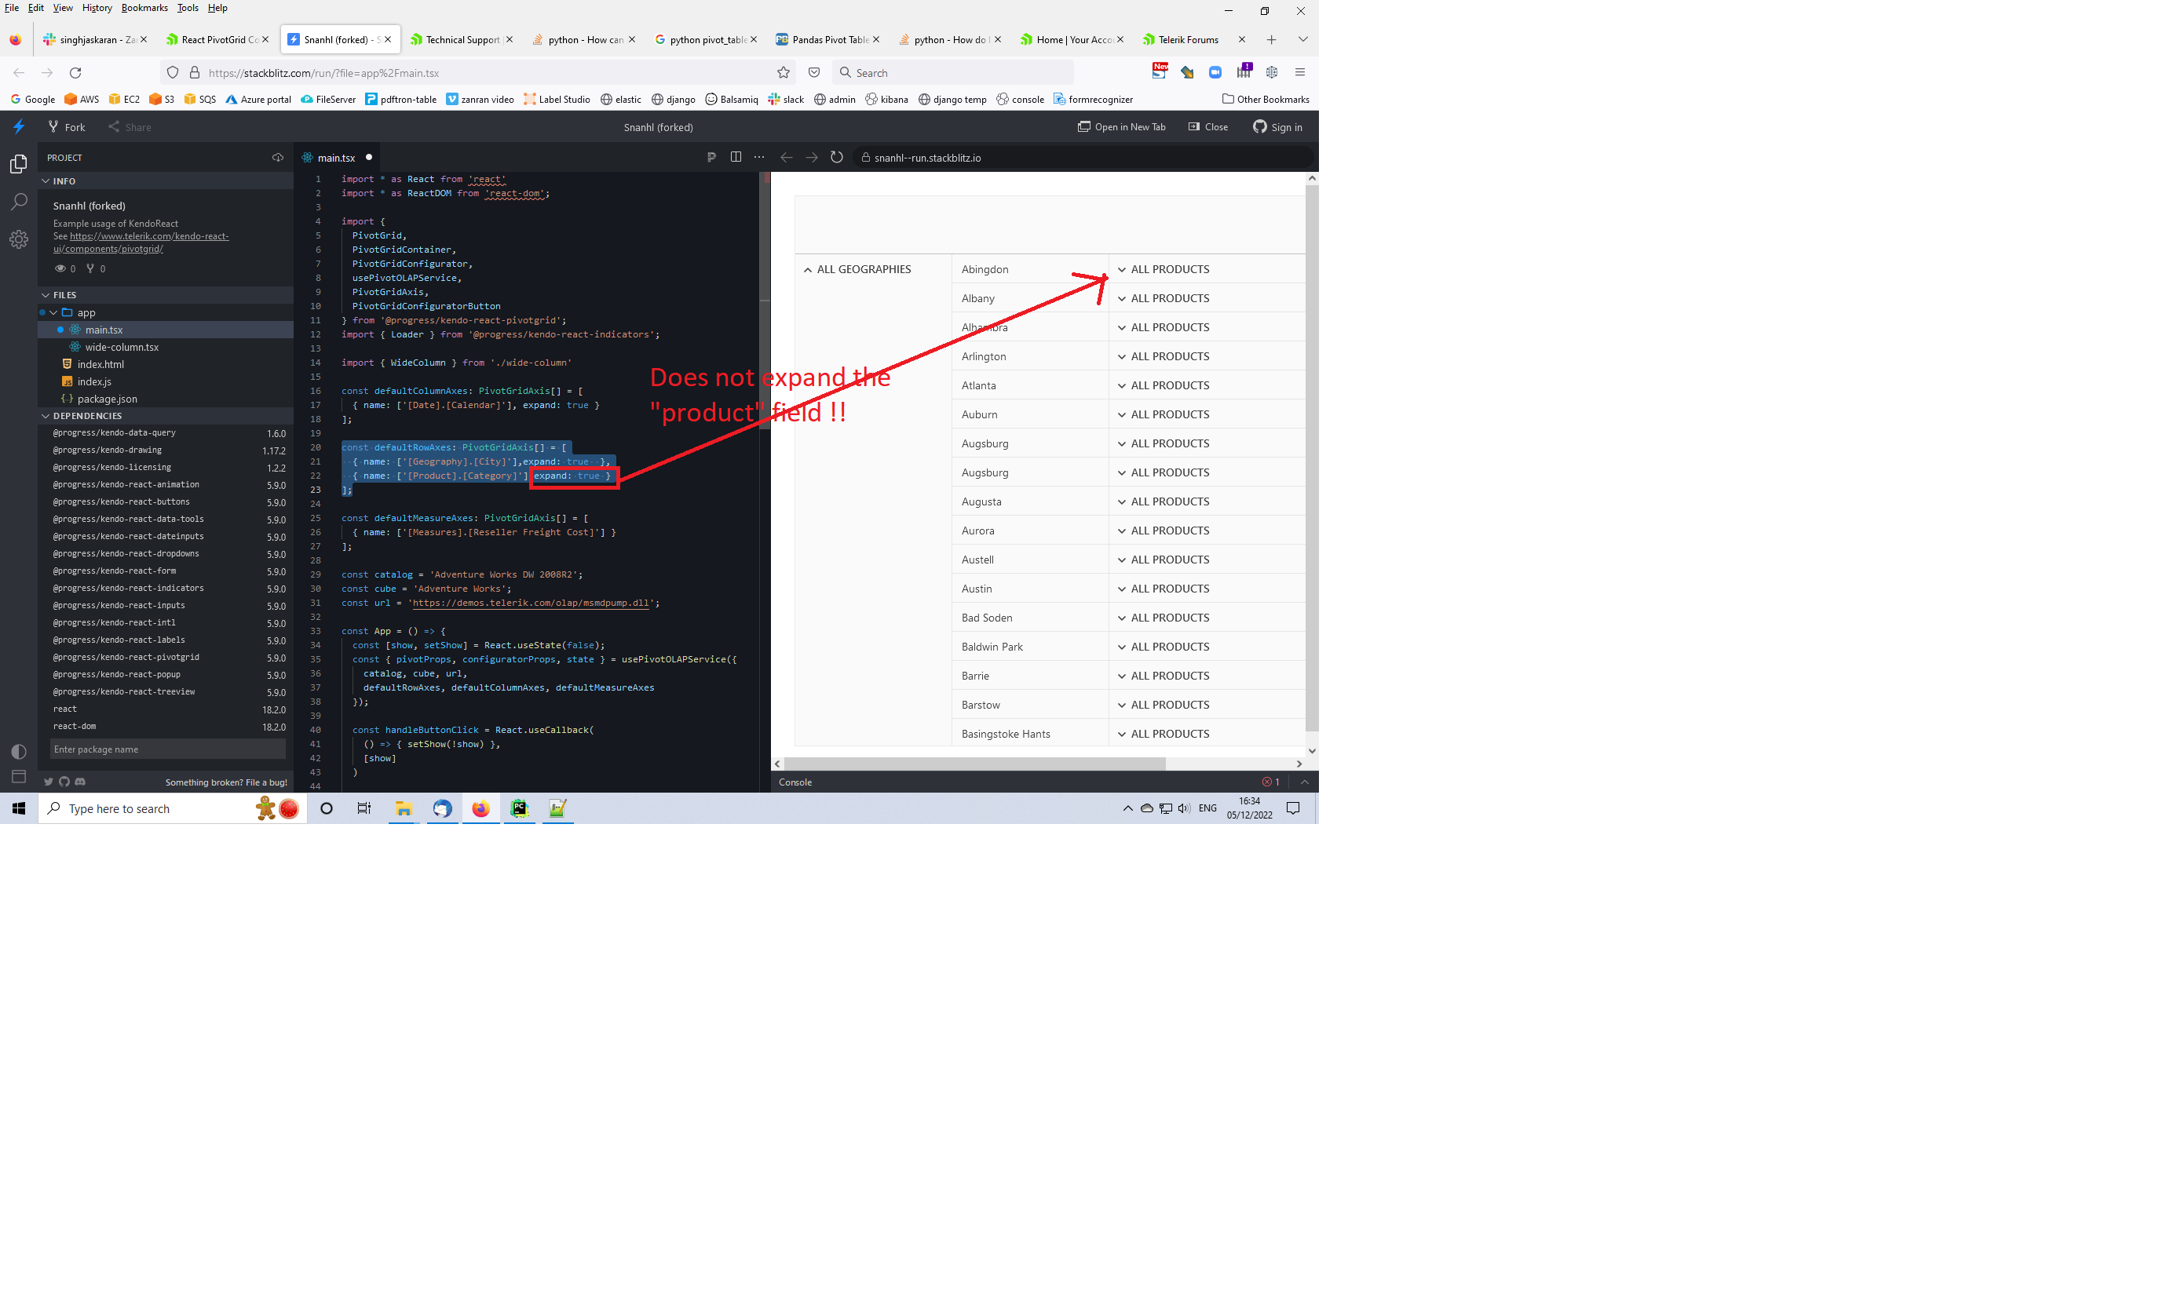Open the telerik.com pivotgrid link
This screenshot has width=2181, height=1309.
click(x=148, y=236)
